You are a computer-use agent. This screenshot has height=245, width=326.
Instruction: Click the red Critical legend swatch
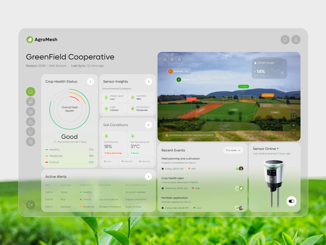click(x=47, y=162)
